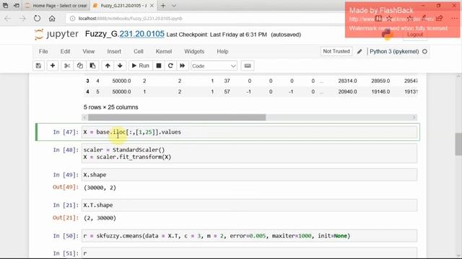Click the In [47] prompt label
This screenshot has width=462, height=259.
point(66,132)
